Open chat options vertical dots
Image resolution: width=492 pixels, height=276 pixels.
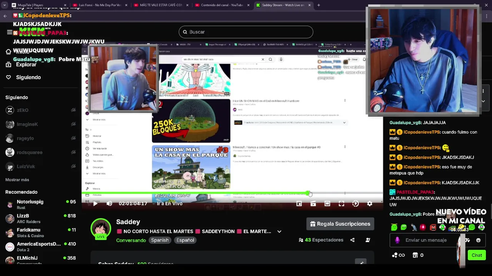(x=483, y=91)
